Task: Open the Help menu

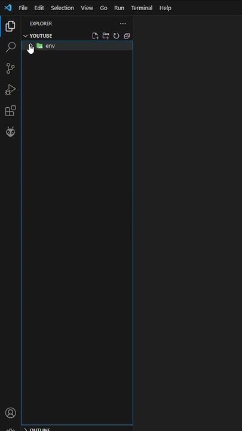Action: [x=165, y=8]
